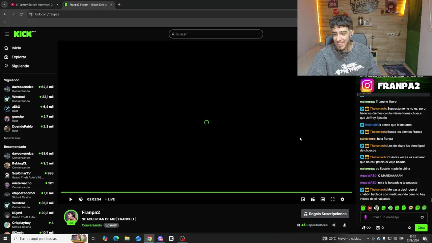
Task: Open File Explorer from taskbar
Action: coord(127,239)
